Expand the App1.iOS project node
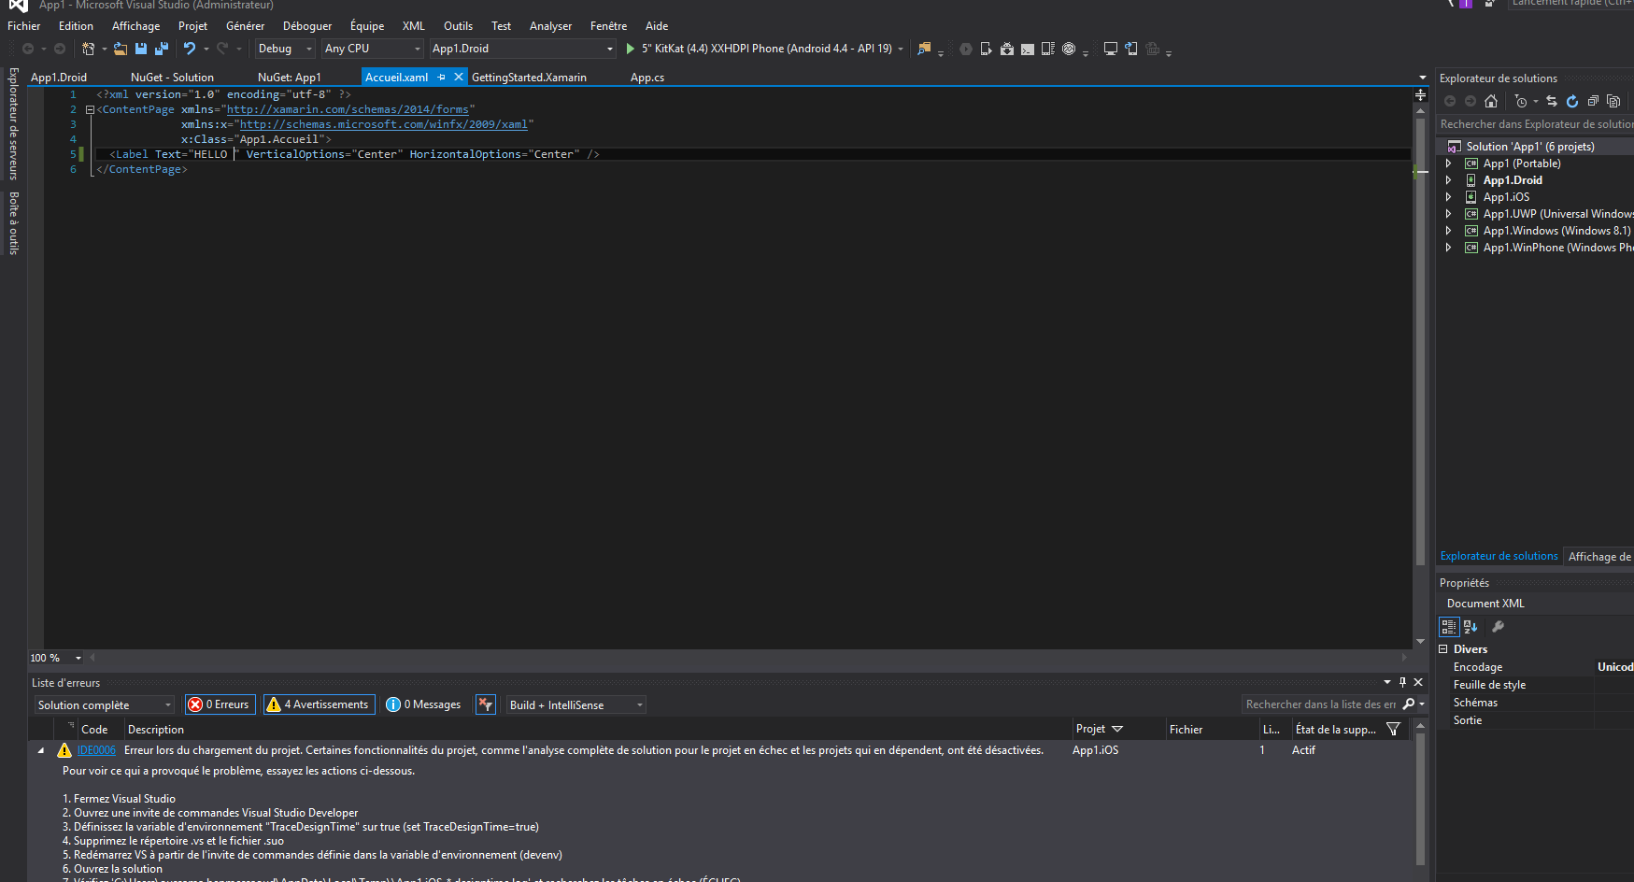Viewport: 1634px width, 882px height. 1449,197
